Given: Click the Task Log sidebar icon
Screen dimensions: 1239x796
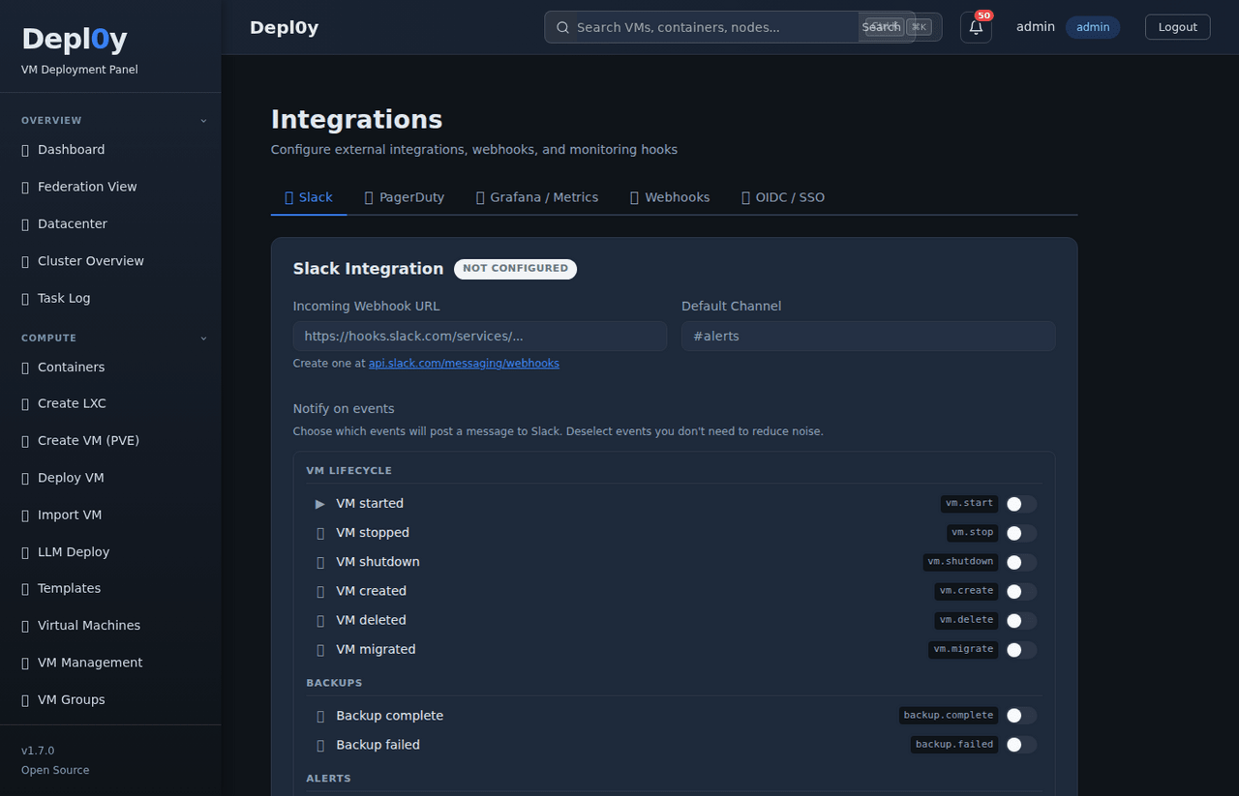Looking at the screenshot, I should (x=25, y=299).
